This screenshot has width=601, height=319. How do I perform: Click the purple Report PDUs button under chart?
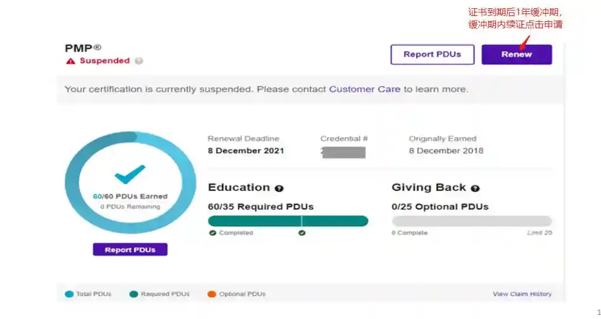[130, 249]
